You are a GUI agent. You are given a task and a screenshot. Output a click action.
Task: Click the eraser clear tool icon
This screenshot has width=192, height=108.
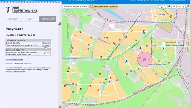coord(183,7)
